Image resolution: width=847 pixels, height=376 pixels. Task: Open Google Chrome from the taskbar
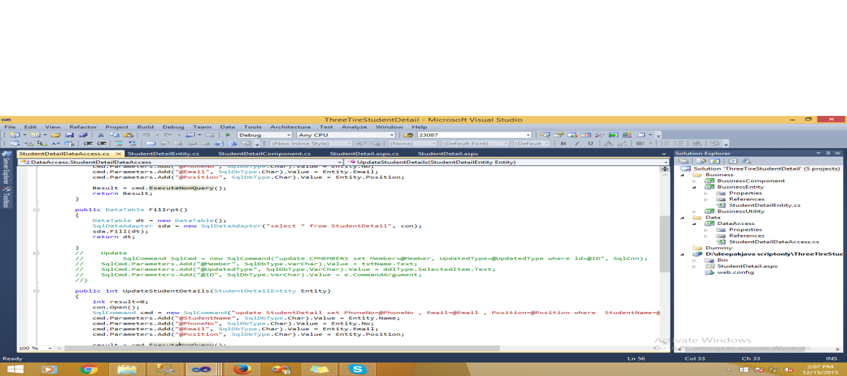(89, 370)
